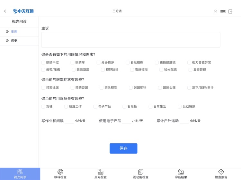
Task: Tick the 精细工作 scenario checkbox
Action: click(x=66, y=106)
